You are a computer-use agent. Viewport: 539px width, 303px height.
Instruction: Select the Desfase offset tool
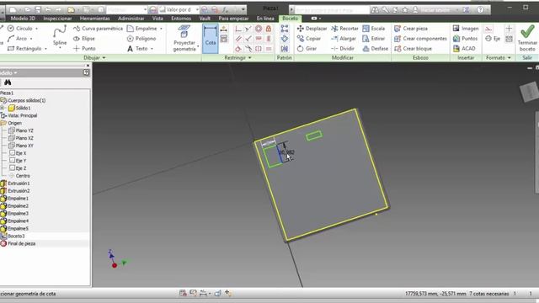(x=376, y=49)
